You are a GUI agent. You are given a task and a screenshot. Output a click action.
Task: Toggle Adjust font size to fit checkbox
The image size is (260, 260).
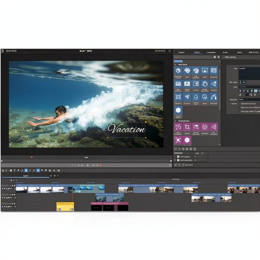pyautogui.click(x=239, y=107)
